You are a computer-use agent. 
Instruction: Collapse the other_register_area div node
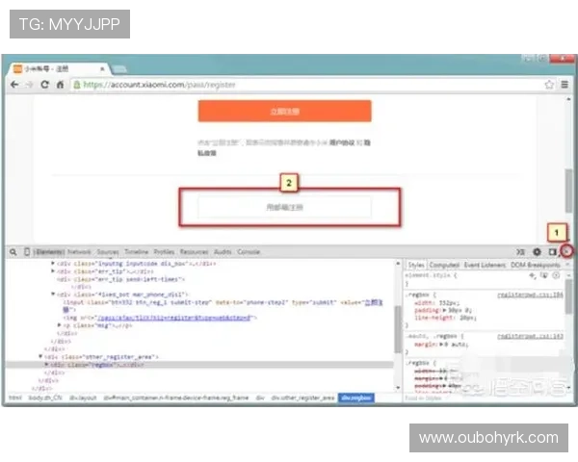pyautogui.click(x=39, y=356)
